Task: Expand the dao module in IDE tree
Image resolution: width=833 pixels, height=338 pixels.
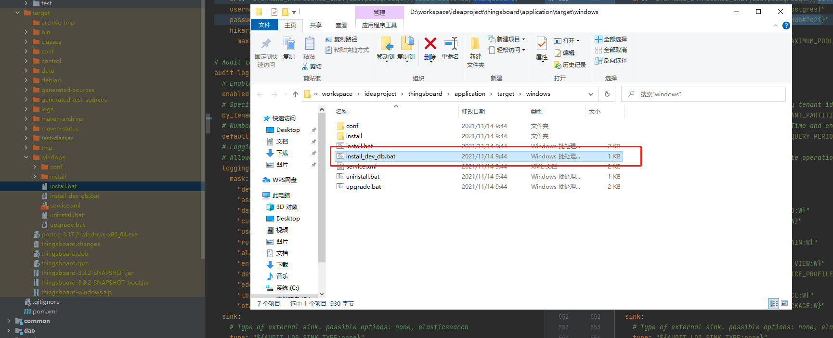Action: (9, 331)
